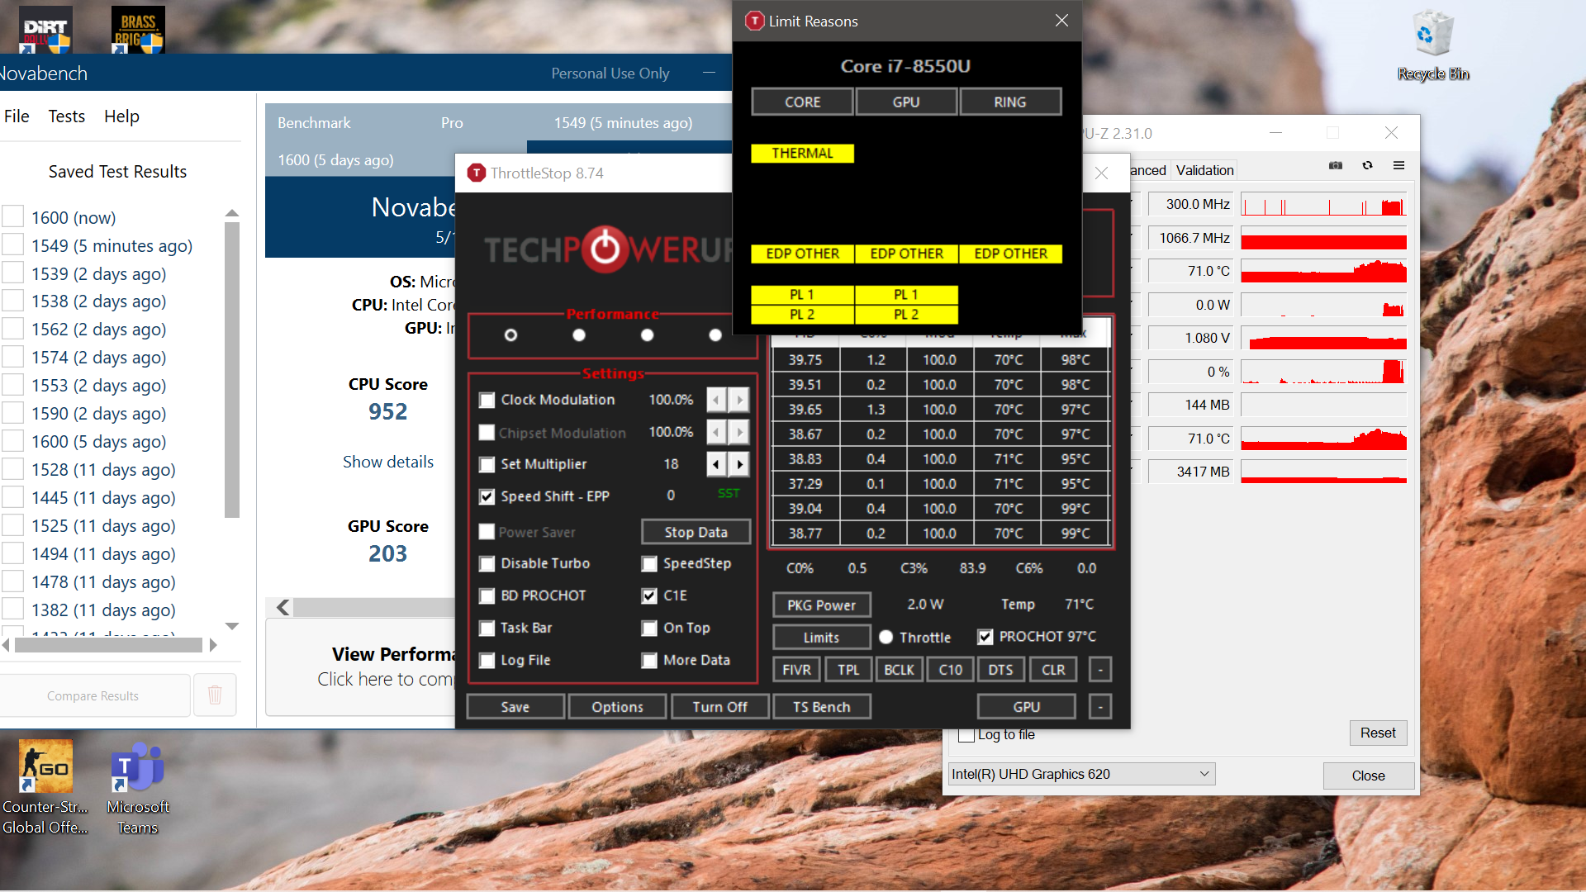Viewport: 1586px width, 892px height.
Task: Click the Limits button
Action: (x=821, y=638)
